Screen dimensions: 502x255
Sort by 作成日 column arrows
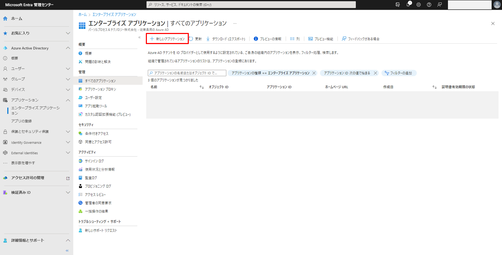(x=434, y=87)
